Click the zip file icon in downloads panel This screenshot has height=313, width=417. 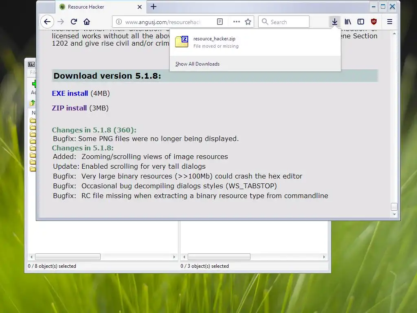[182, 42]
